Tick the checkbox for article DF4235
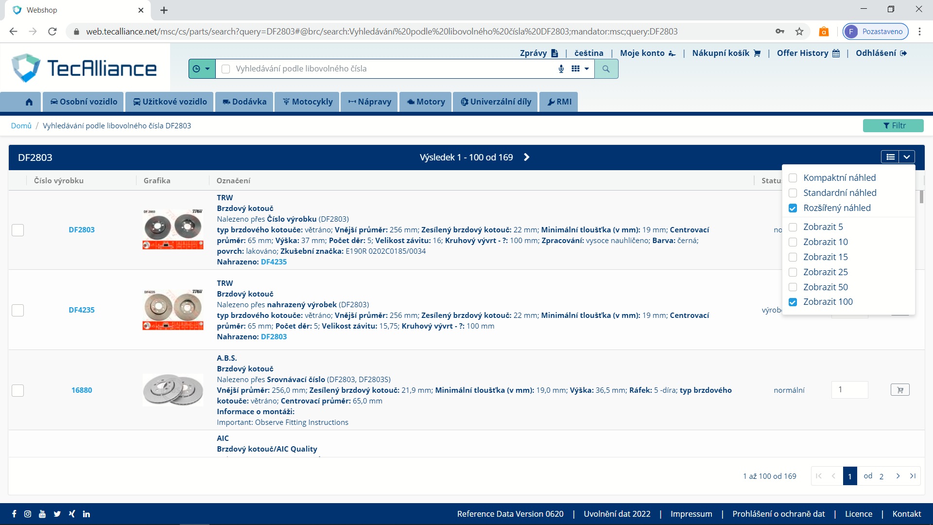Screen dimensions: 933x525 [18, 310]
